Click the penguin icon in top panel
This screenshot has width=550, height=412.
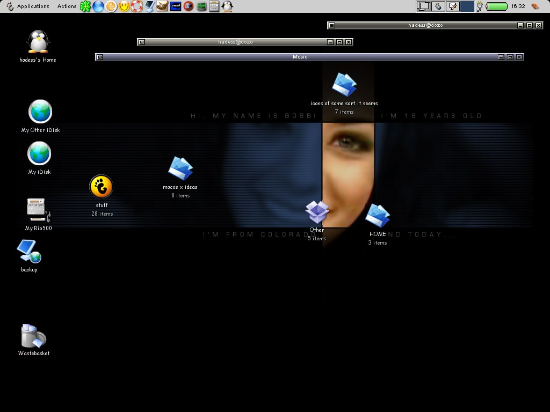(x=227, y=6)
